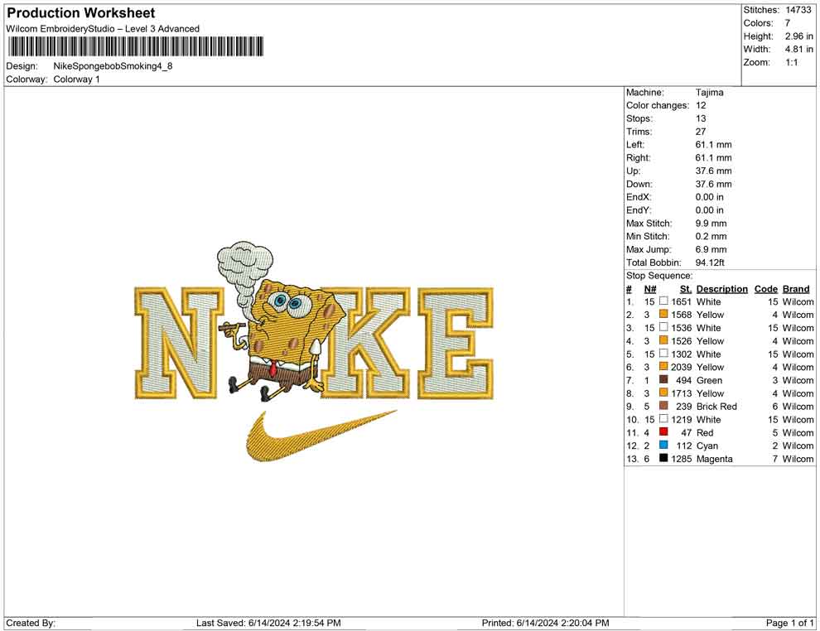Click the yellow swoosh in the design
Image resolution: width=820 pixels, height=631 pixels.
320,436
